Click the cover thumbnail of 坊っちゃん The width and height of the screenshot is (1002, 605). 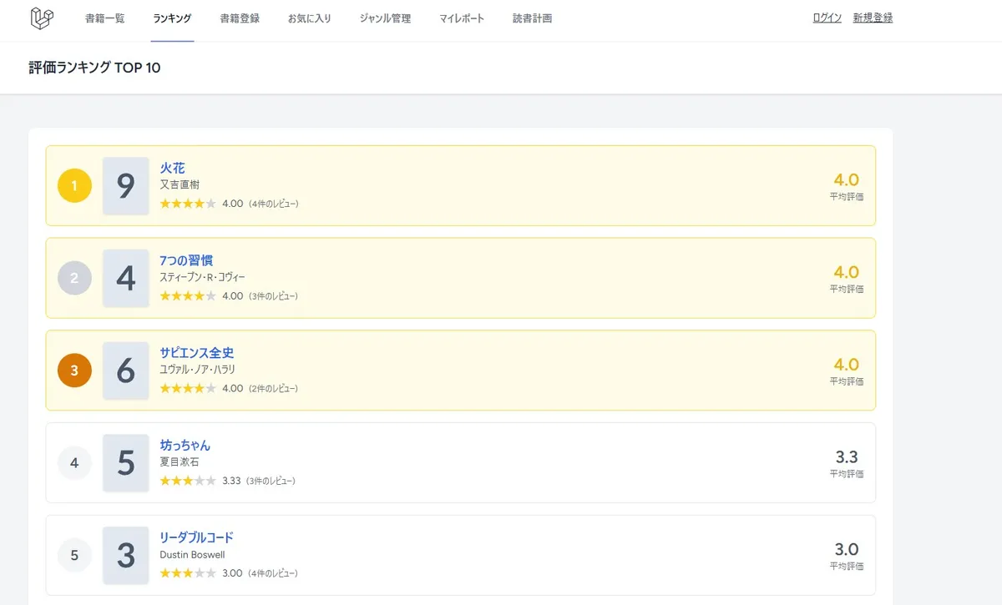click(x=126, y=462)
